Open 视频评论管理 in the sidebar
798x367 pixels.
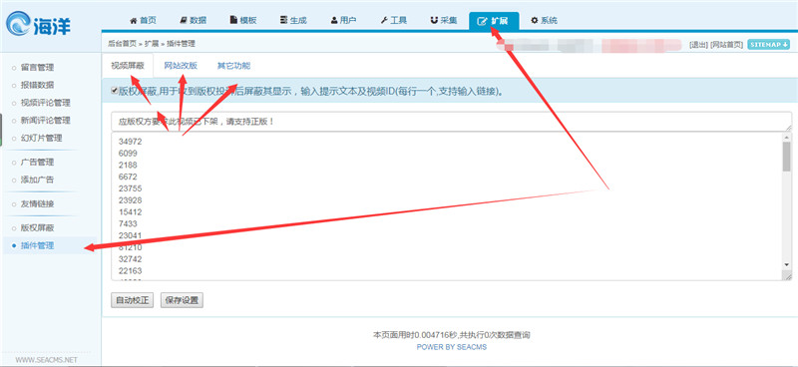pyautogui.click(x=45, y=103)
